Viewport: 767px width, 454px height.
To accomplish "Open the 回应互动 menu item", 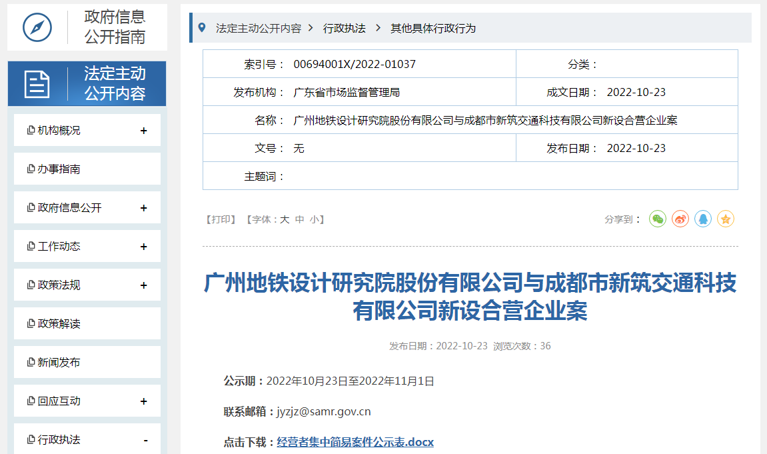I will point(87,401).
